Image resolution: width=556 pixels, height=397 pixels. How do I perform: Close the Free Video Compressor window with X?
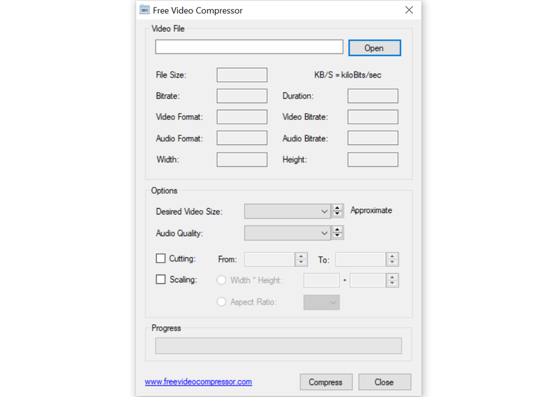pyautogui.click(x=409, y=10)
